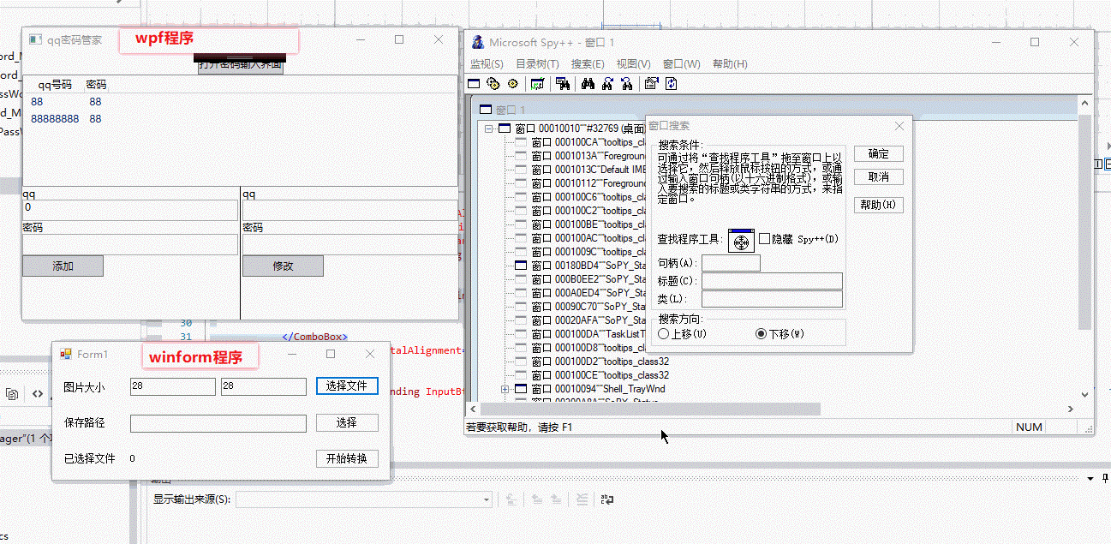Collapse the 窗口 00010010 desktop tree node
This screenshot has height=544, width=1111.
pos(489,129)
